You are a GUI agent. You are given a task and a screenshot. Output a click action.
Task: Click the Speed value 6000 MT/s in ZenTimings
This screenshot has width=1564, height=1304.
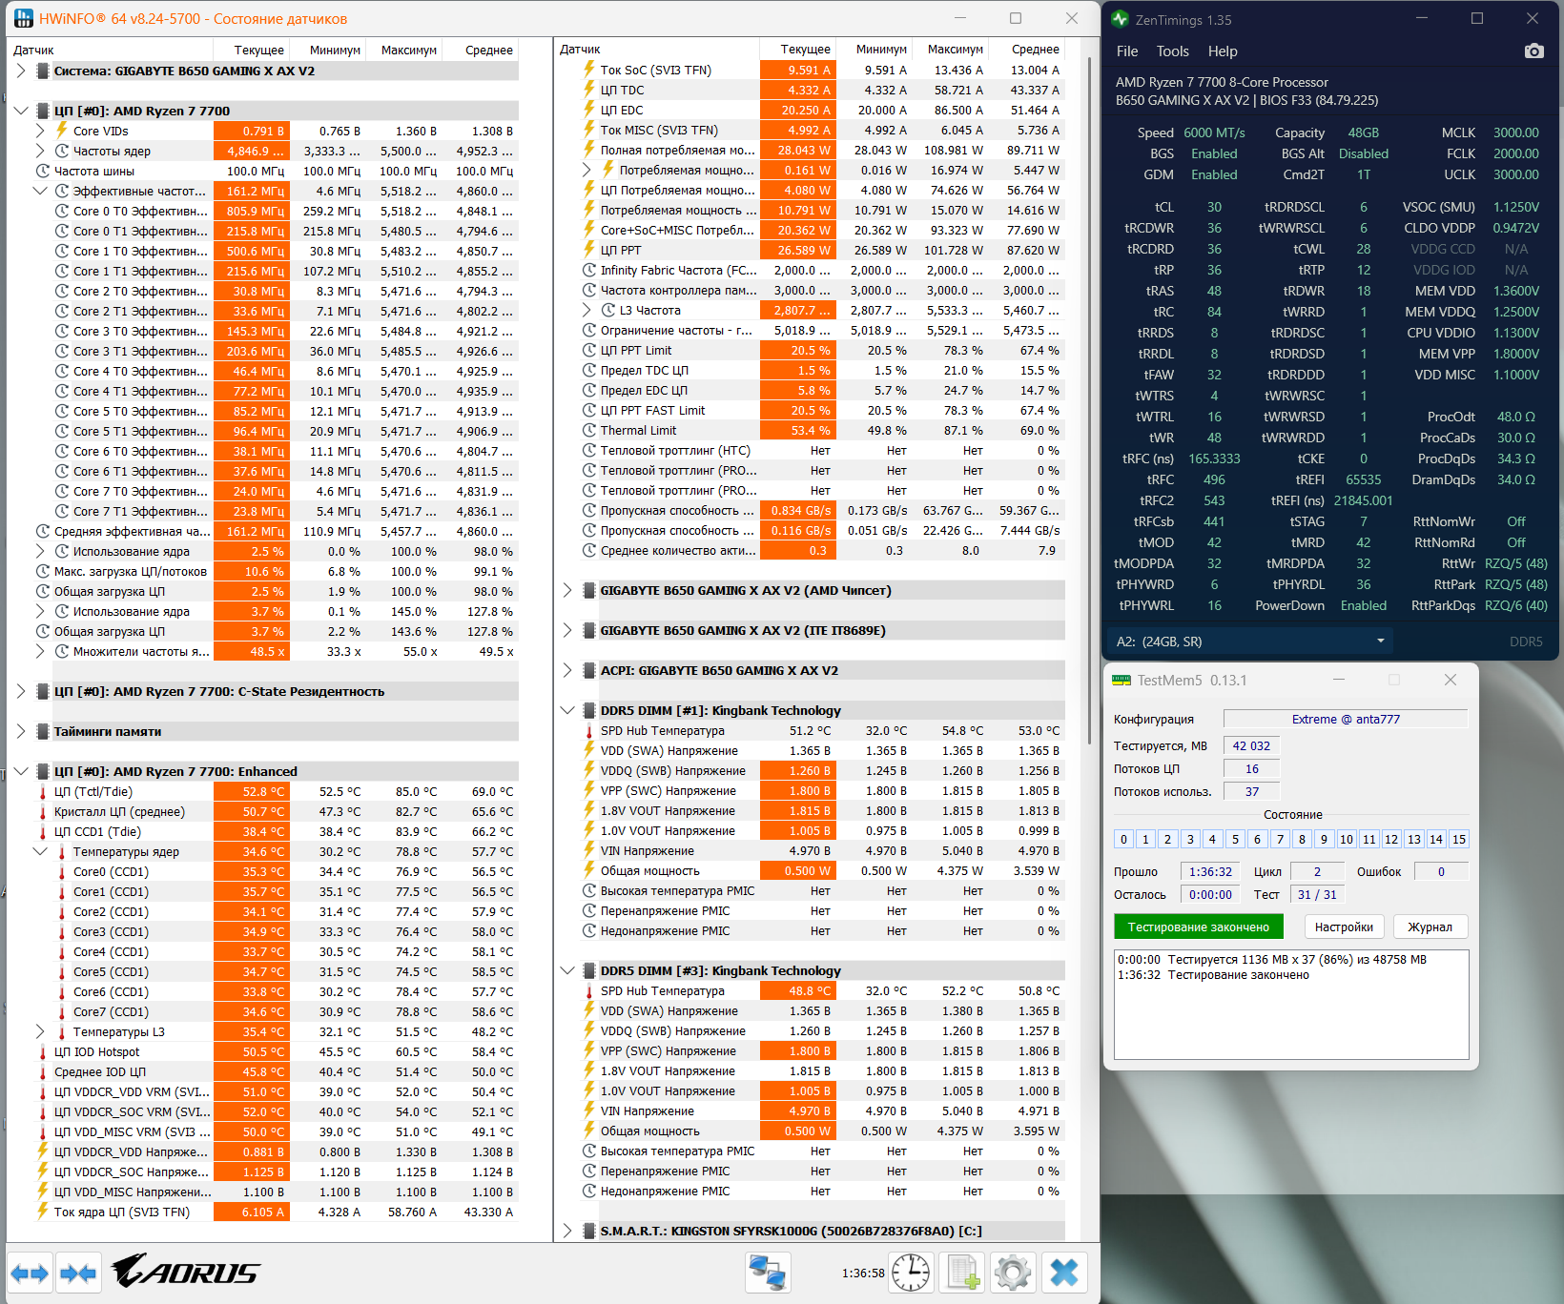click(1214, 132)
